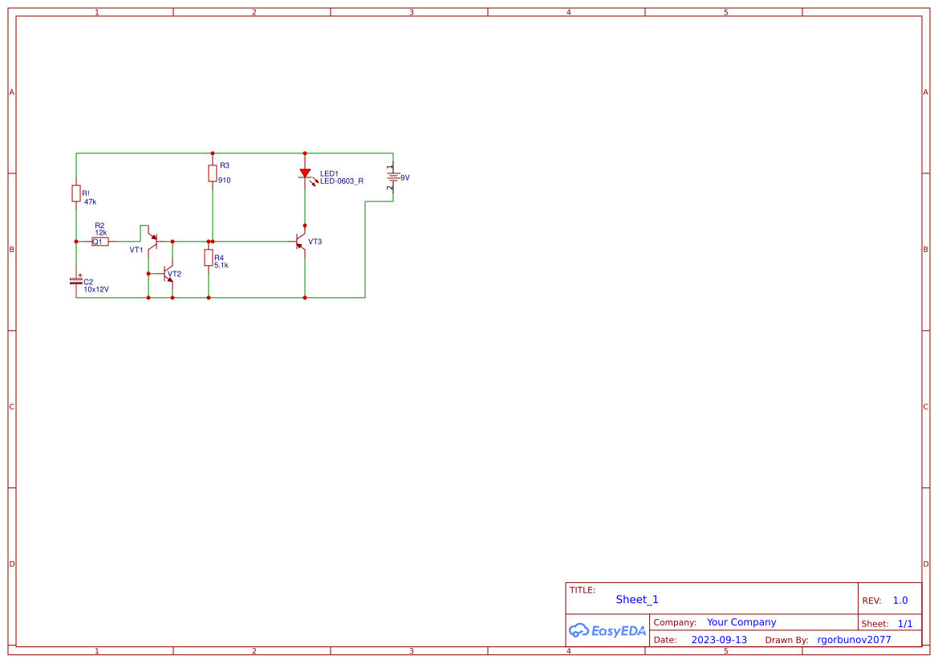Select the R2 12k resistor symbol

(x=100, y=239)
